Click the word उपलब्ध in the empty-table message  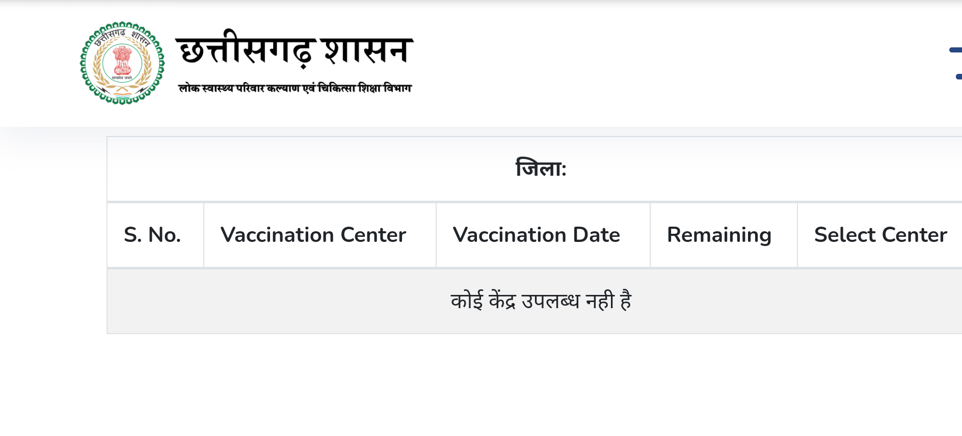550,301
